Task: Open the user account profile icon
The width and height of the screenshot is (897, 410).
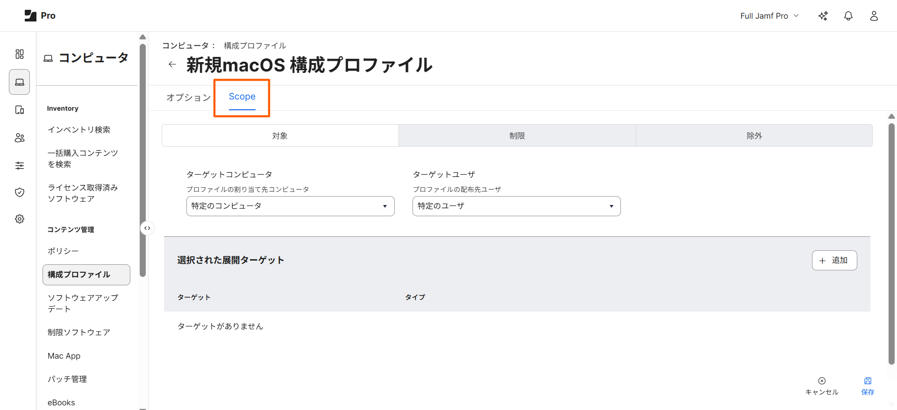Action: coord(874,16)
